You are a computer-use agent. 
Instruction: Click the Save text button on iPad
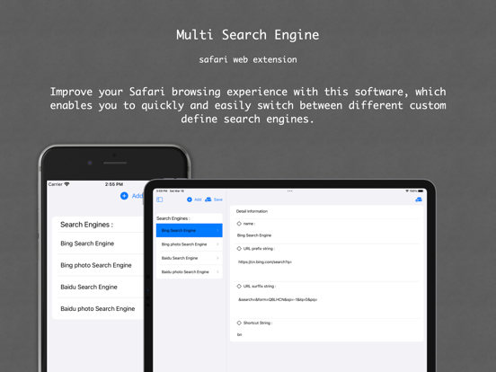218,199
